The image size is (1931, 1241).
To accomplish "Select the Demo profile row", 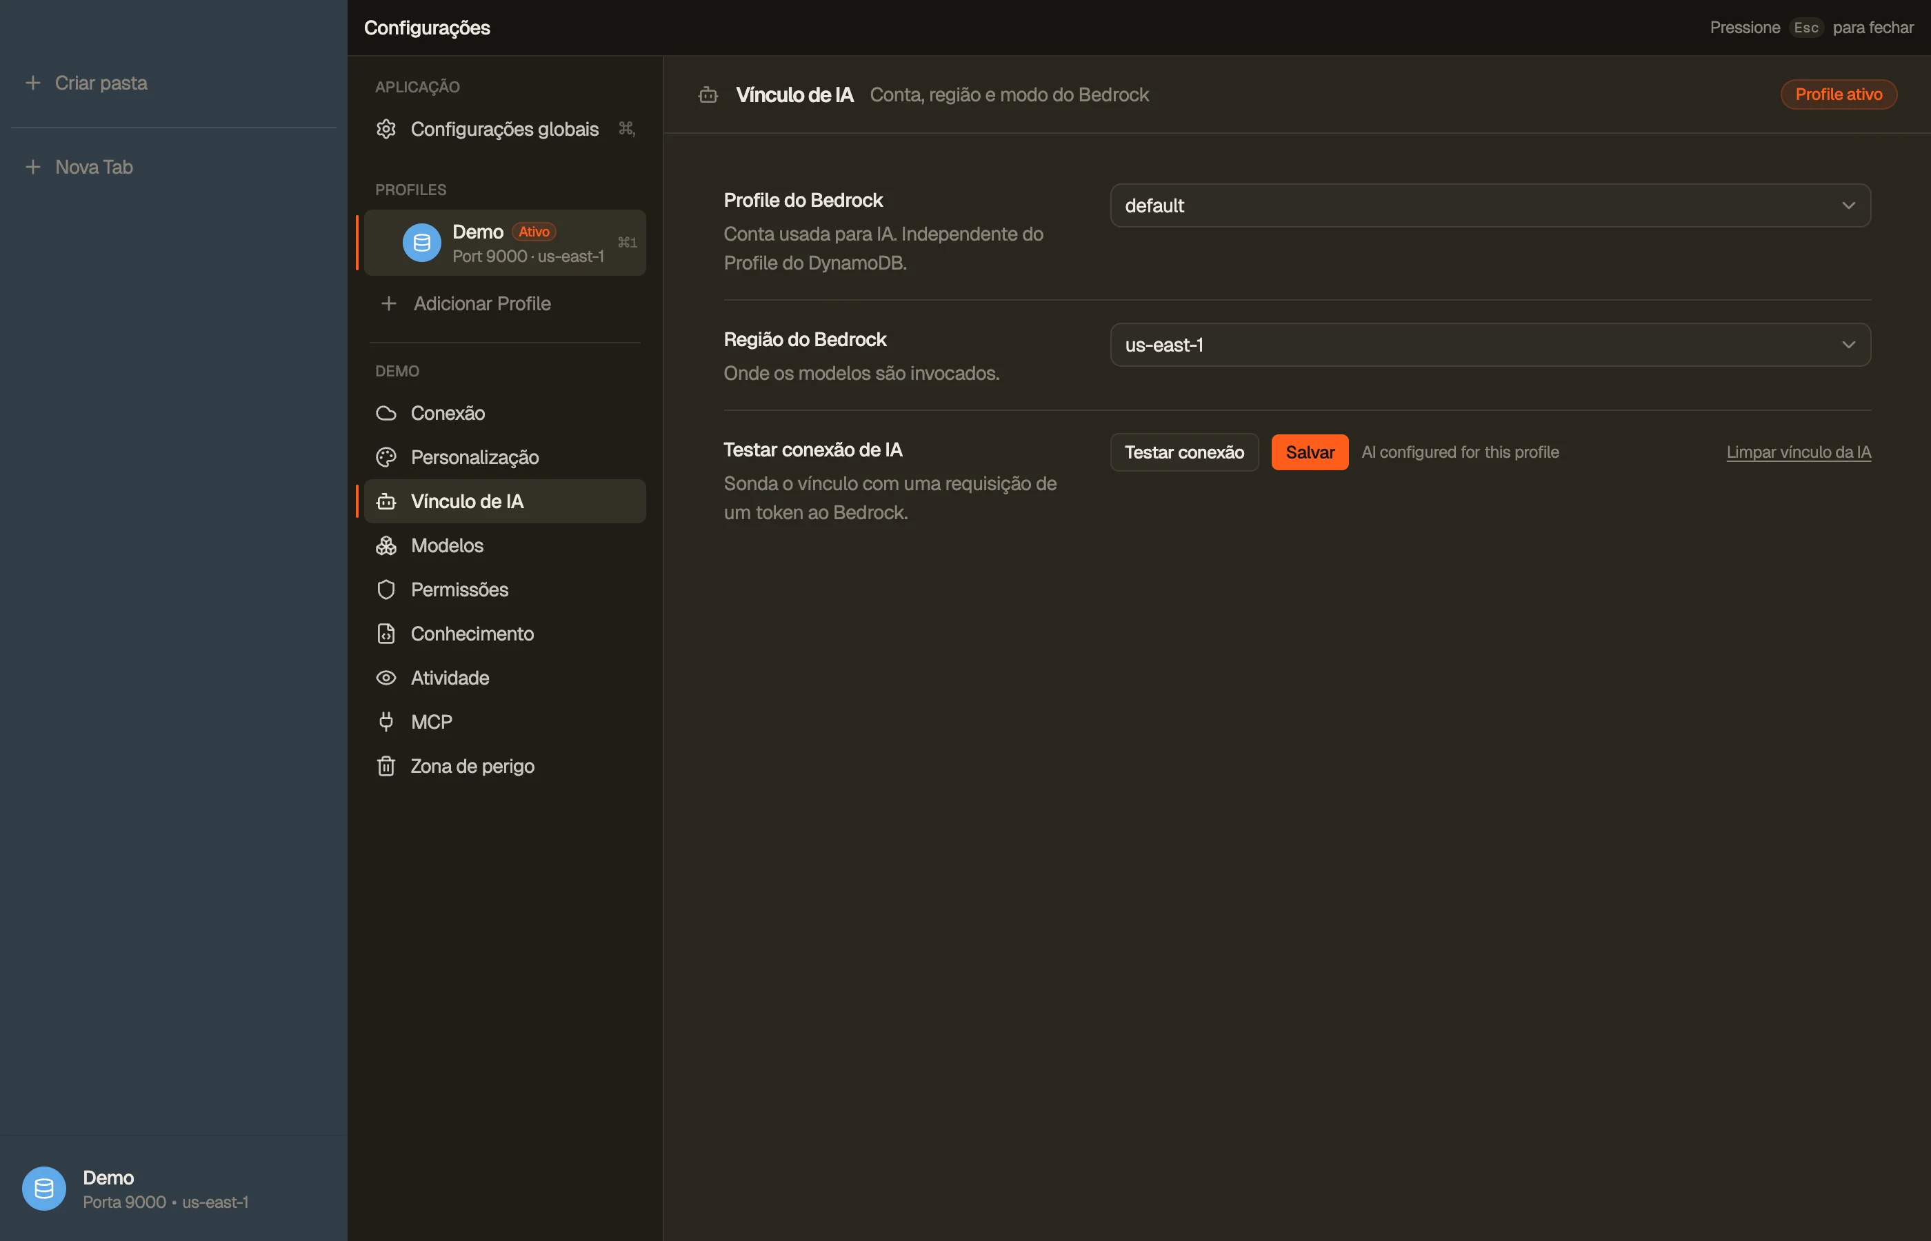I will point(506,243).
